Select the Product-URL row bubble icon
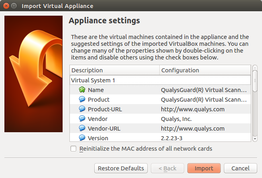This screenshot has height=178, width=262. click(x=82, y=109)
